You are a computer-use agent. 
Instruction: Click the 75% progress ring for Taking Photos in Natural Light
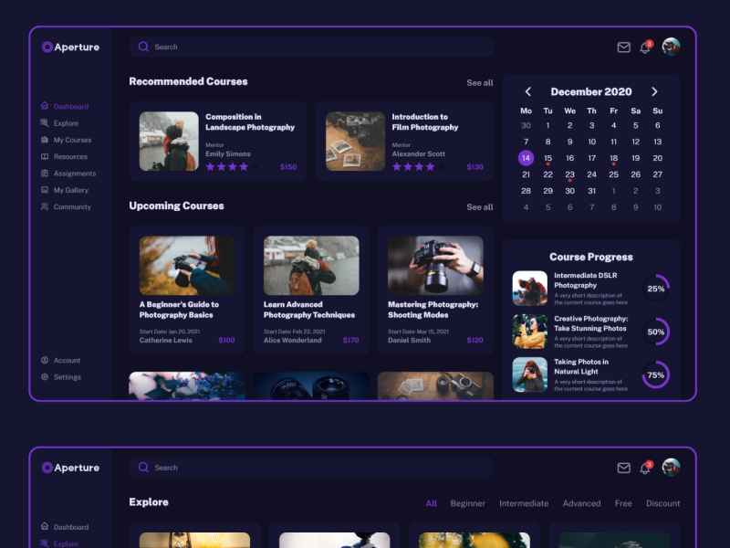click(x=655, y=374)
